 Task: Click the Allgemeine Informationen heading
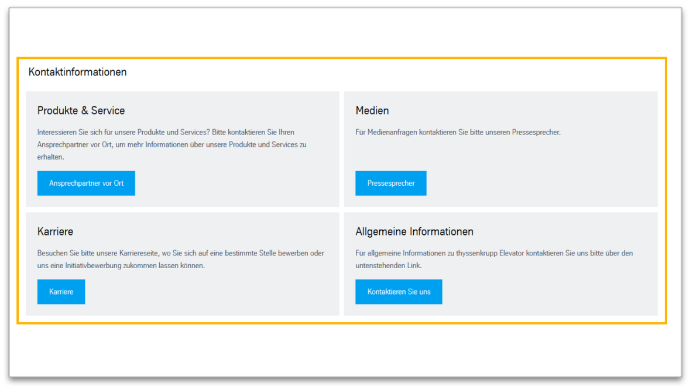[414, 231]
